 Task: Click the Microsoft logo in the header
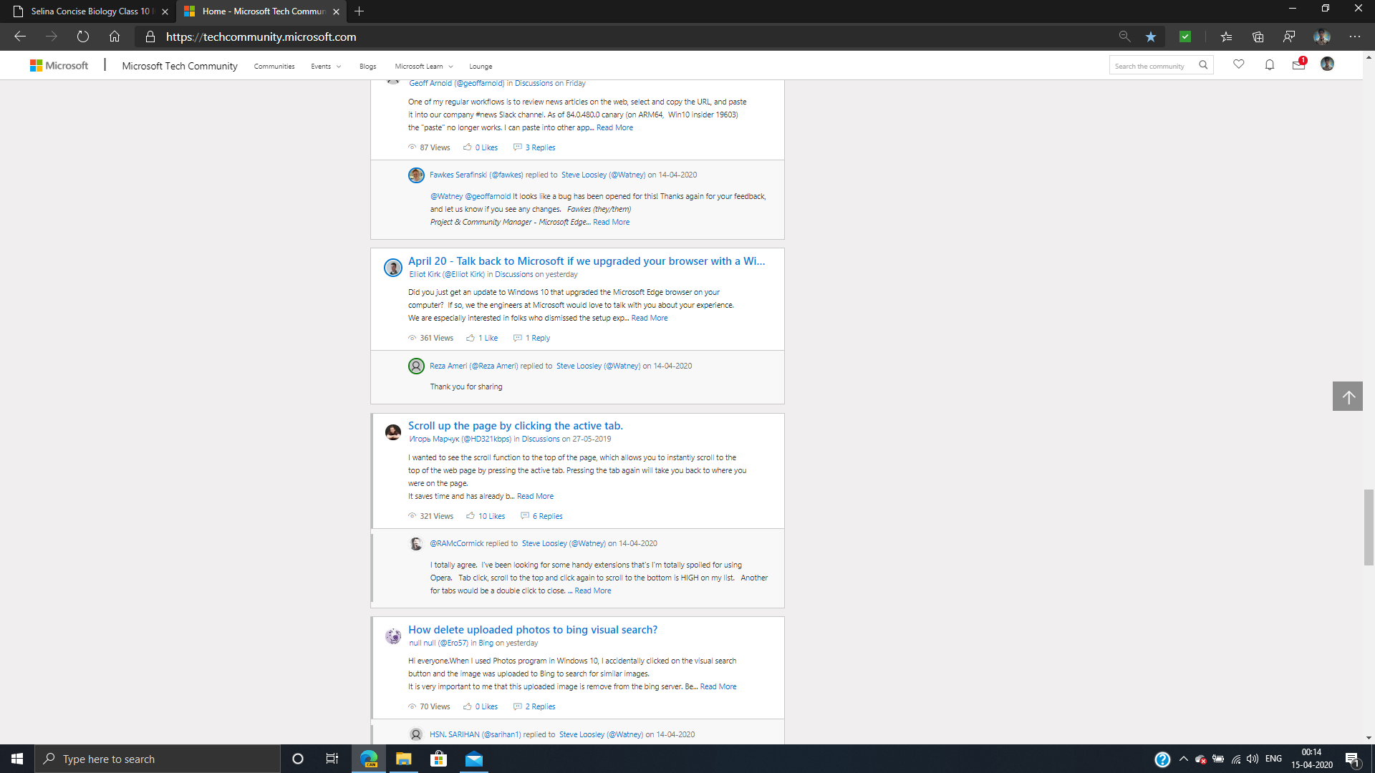coord(60,65)
